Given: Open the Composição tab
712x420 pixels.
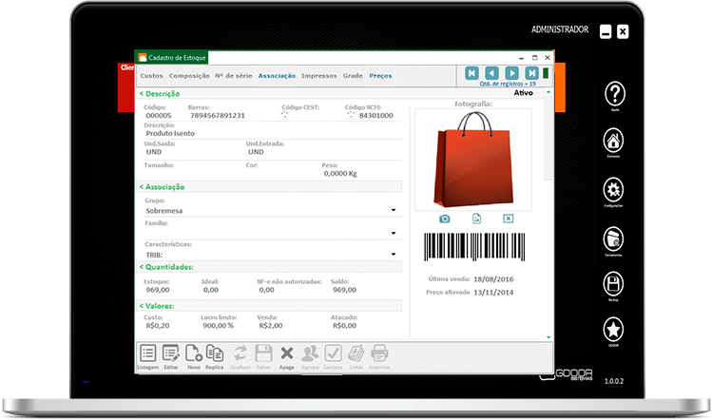Looking at the screenshot, I should (189, 75).
